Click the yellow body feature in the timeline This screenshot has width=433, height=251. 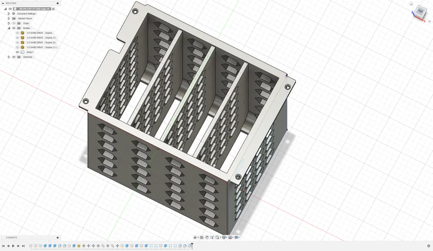pyautogui.click(x=79, y=246)
